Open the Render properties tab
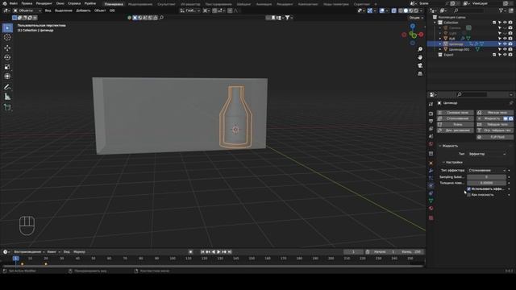Image resolution: width=516 pixels, height=290 pixels. 431,114
